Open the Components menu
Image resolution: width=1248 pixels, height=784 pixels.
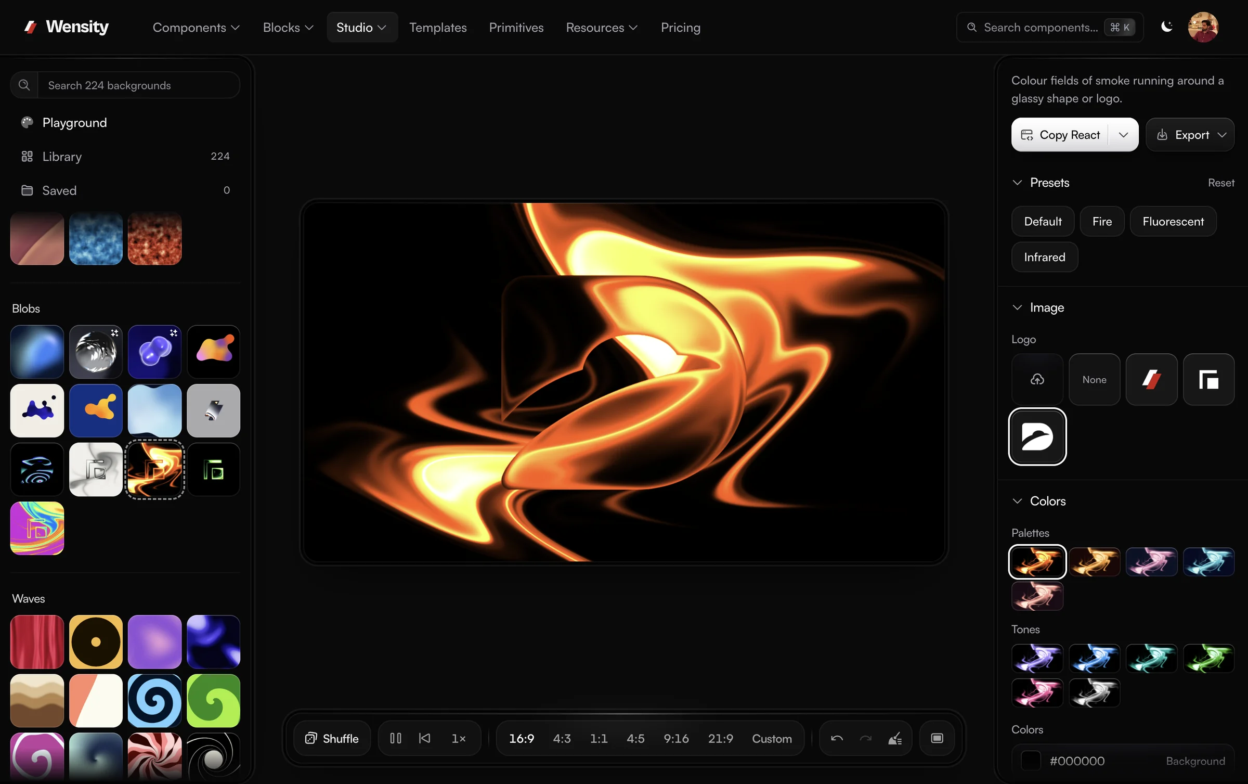[x=196, y=27]
